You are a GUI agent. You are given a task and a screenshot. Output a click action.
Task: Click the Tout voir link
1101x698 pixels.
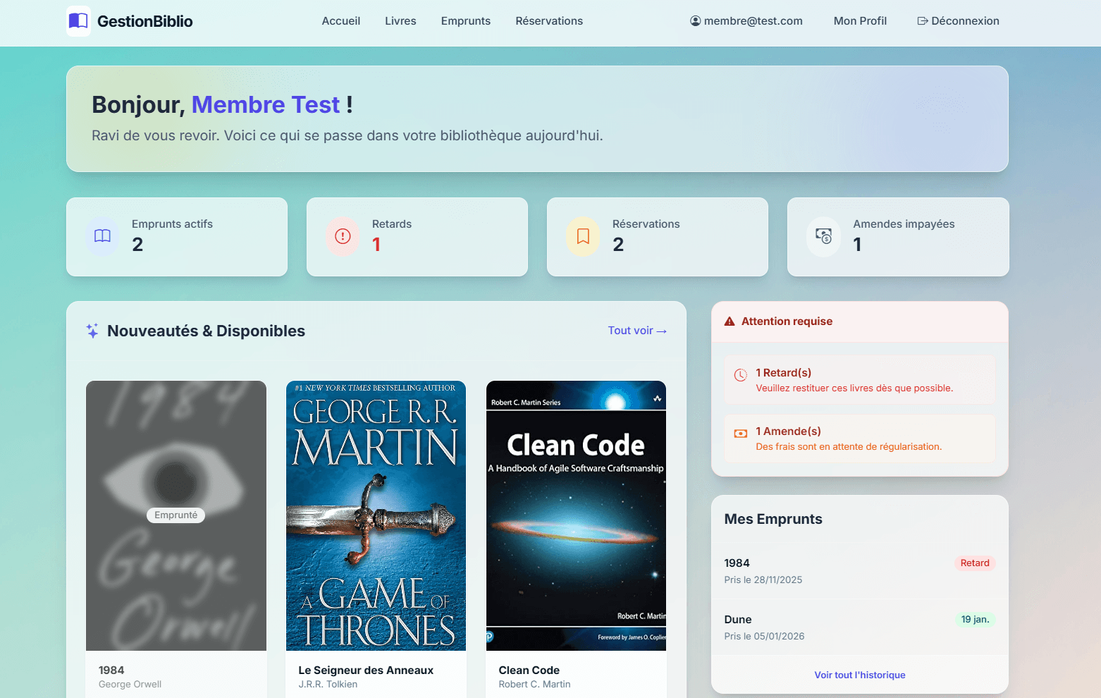pyautogui.click(x=637, y=331)
